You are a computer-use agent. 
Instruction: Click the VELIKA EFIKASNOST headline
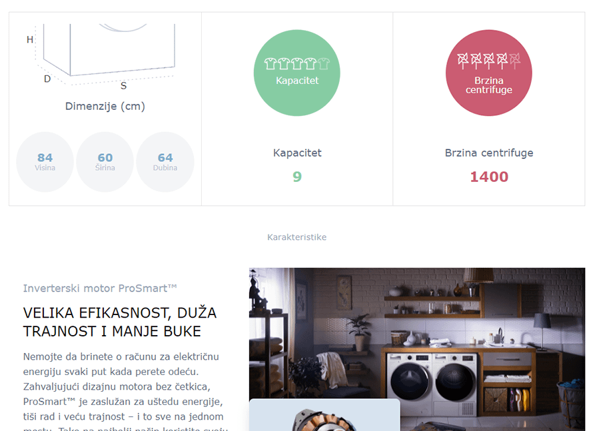click(119, 322)
